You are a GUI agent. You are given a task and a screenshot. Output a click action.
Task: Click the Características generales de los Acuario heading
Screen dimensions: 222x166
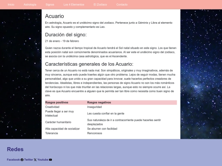[89, 64]
